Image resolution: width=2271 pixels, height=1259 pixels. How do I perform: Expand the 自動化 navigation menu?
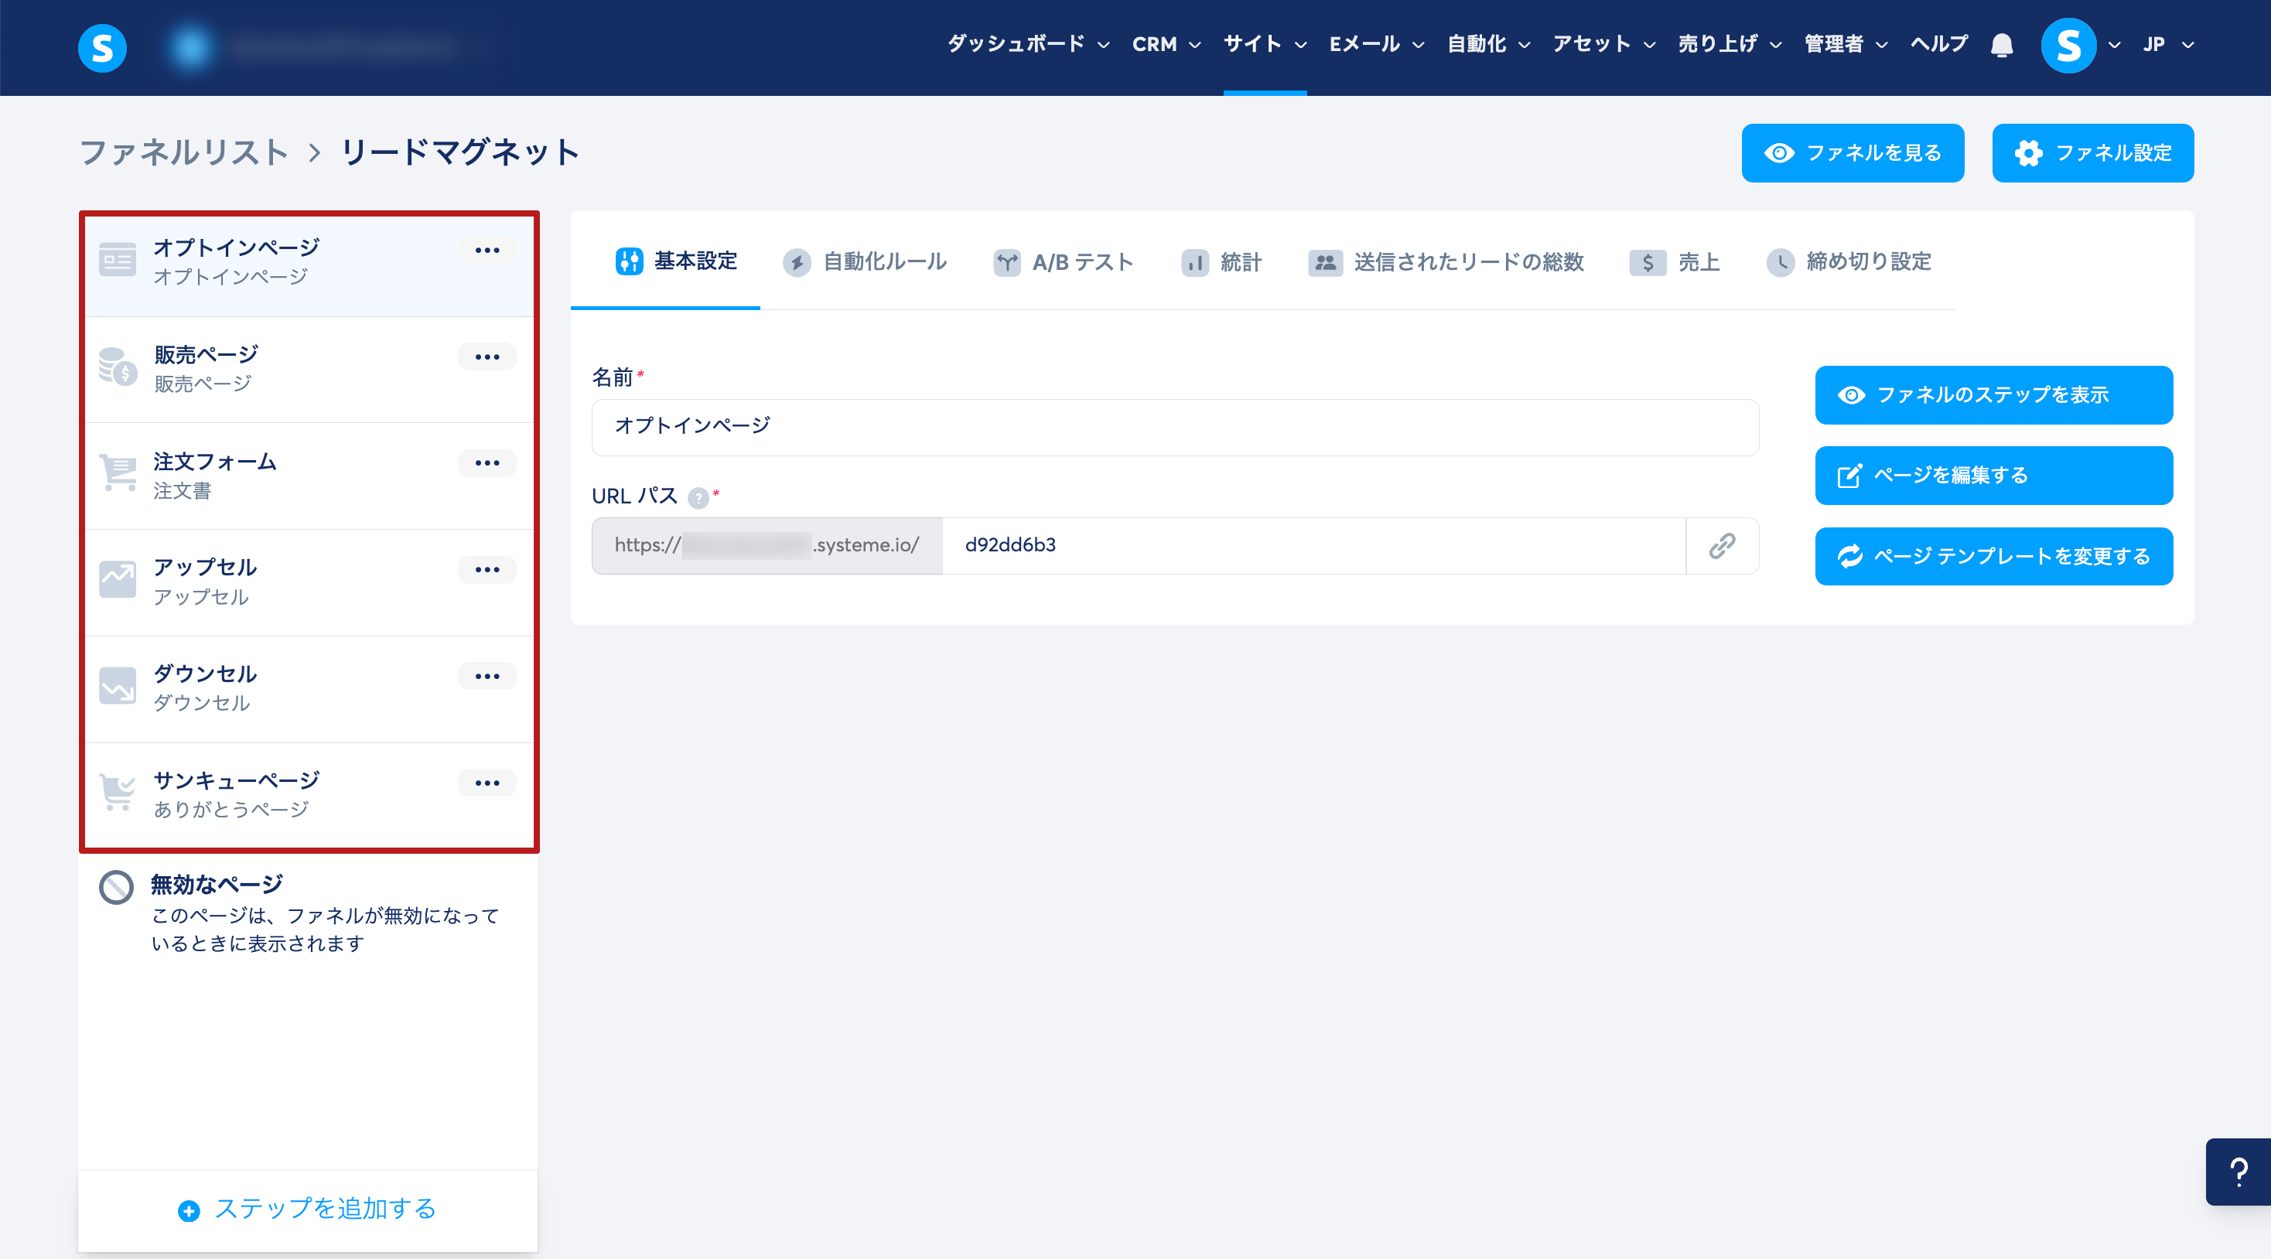(x=1487, y=44)
